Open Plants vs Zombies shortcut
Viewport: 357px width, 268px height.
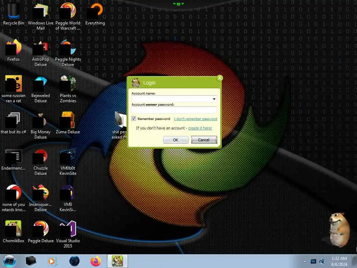tap(68, 89)
